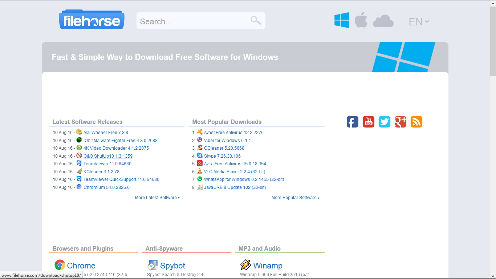Image resolution: width=496 pixels, height=279 pixels.
Task: Click the Winamp icon under MP3 and Audio
Action: [247, 265]
